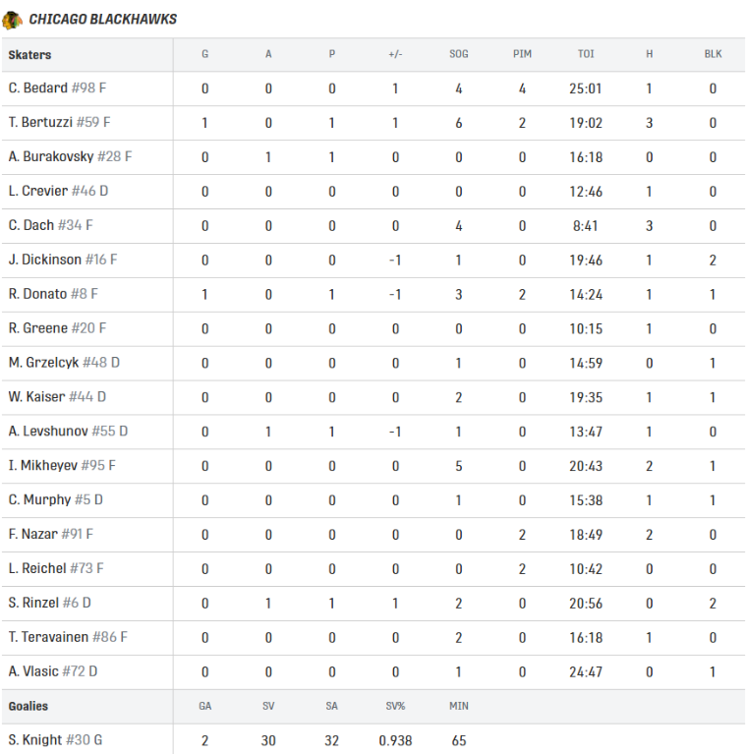
Task: Open T. Teravainen's profile
Action: [48, 637]
